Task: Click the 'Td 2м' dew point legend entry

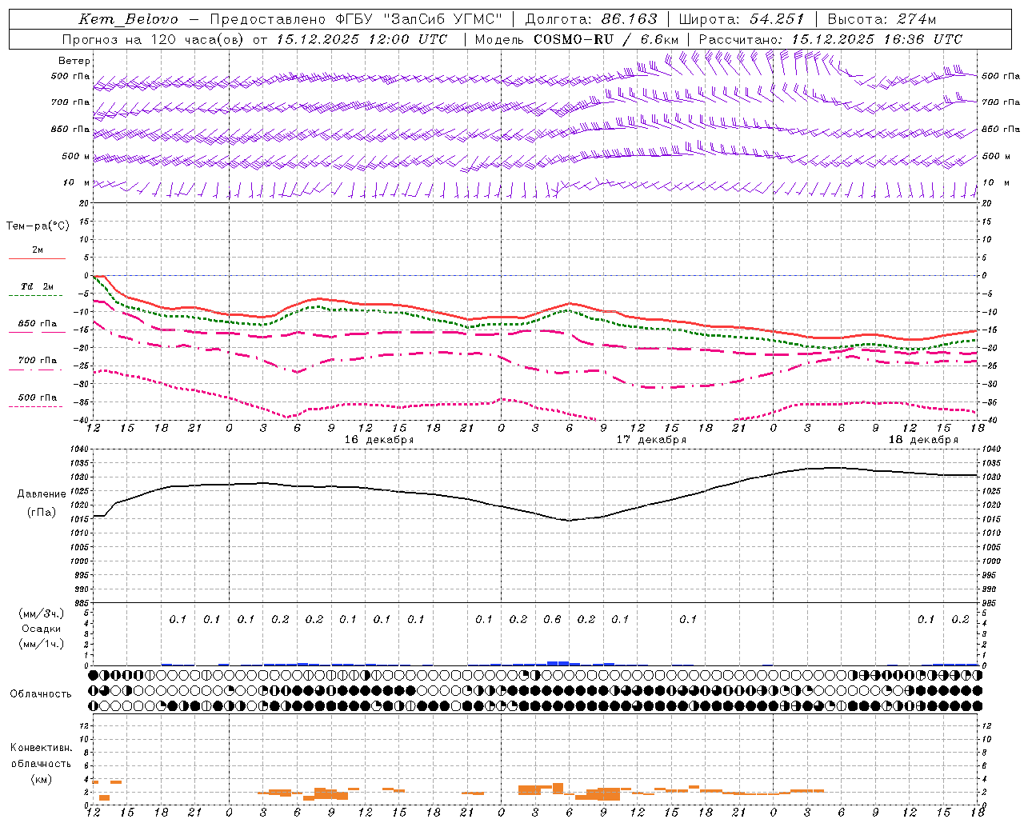Action: (x=38, y=286)
